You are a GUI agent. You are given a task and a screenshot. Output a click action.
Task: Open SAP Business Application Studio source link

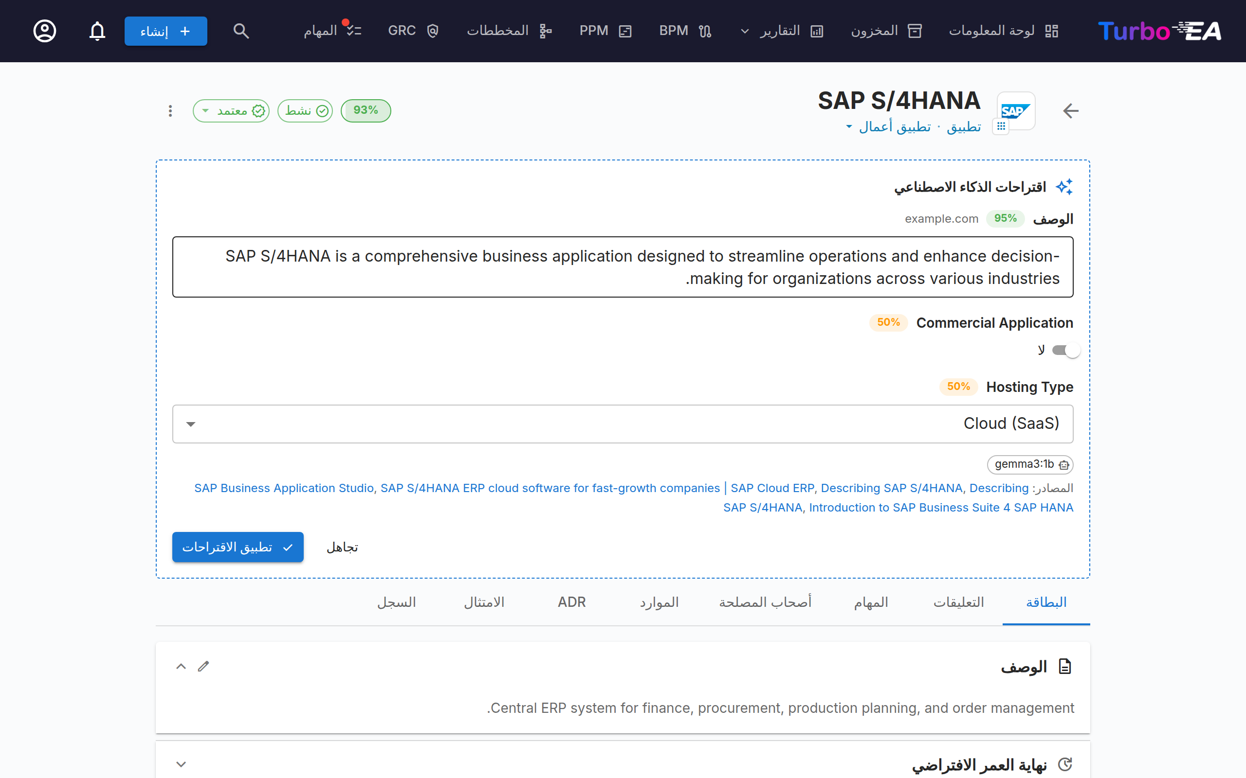coord(284,488)
